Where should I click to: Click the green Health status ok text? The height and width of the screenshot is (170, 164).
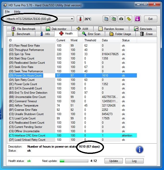point(29,161)
